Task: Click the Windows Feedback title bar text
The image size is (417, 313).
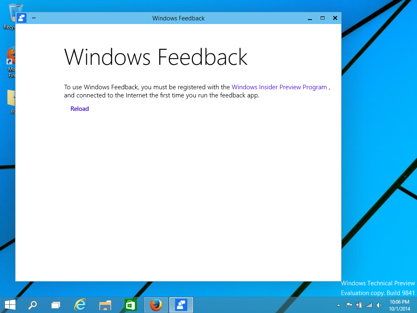Action: tap(178, 18)
